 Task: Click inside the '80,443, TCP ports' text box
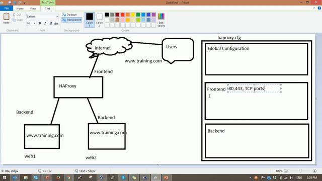pyautogui.click(x=255, y=88)
